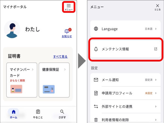Open 利用者情報の削除 row
164x123 pixels.
[125, 118]
